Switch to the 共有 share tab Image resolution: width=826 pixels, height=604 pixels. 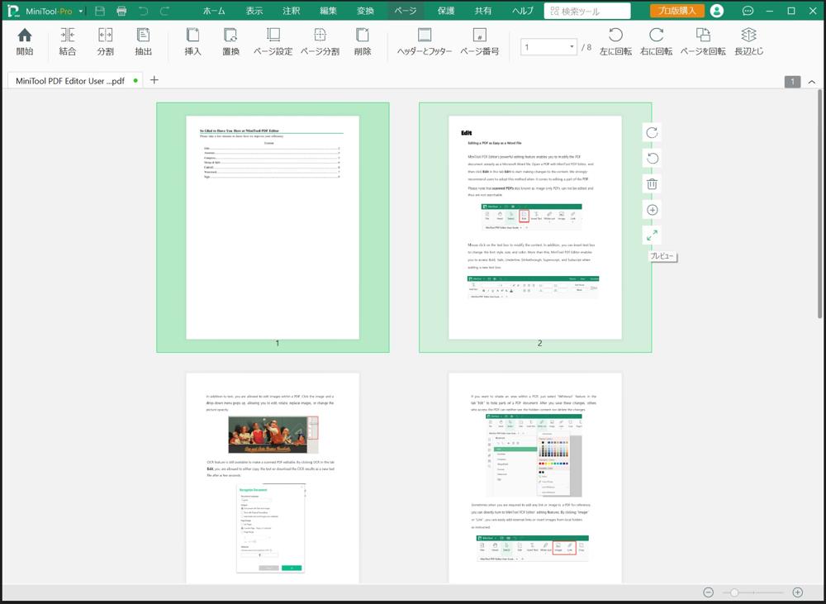pos(482,11)
